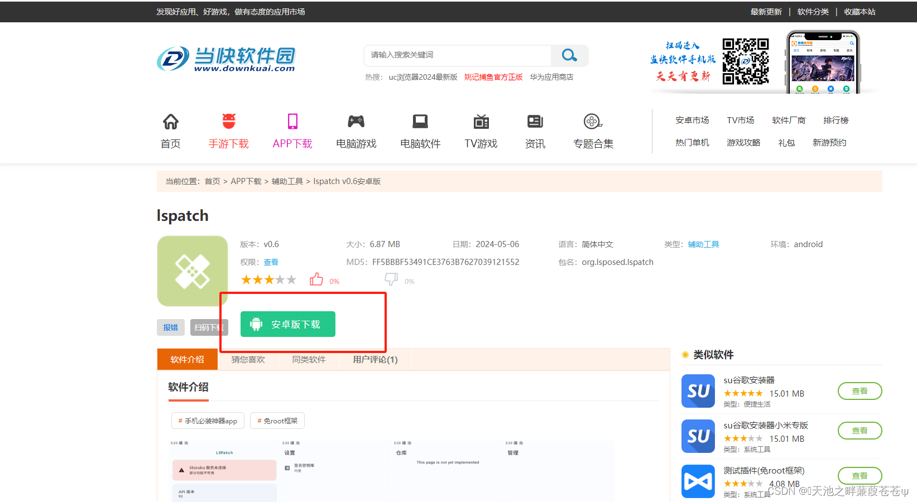Open the TV市场 link
The image size is (917, 502).
(x=741, y=120)
